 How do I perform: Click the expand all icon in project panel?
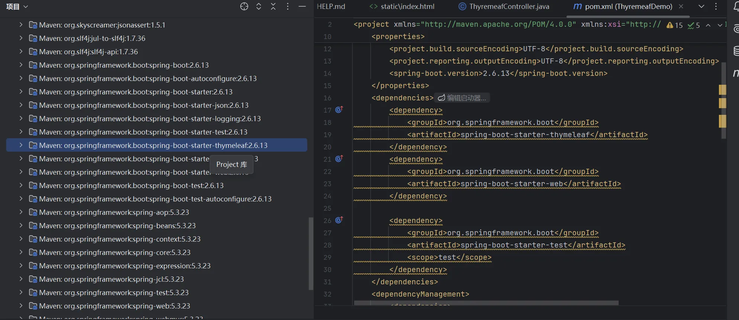259,6
